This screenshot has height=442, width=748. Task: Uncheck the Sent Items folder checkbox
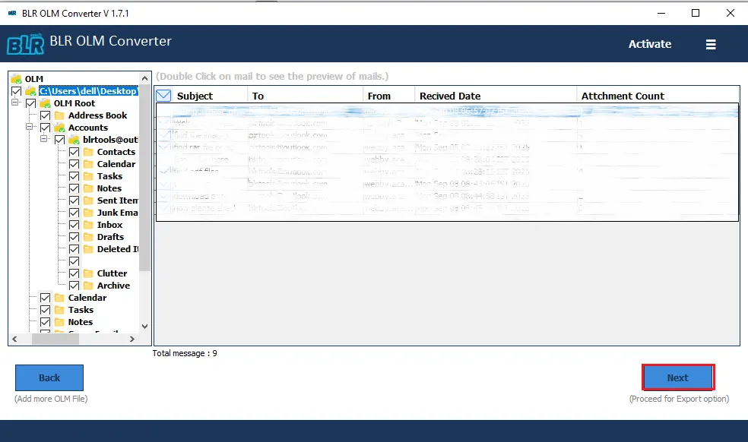tap(74, 200)
